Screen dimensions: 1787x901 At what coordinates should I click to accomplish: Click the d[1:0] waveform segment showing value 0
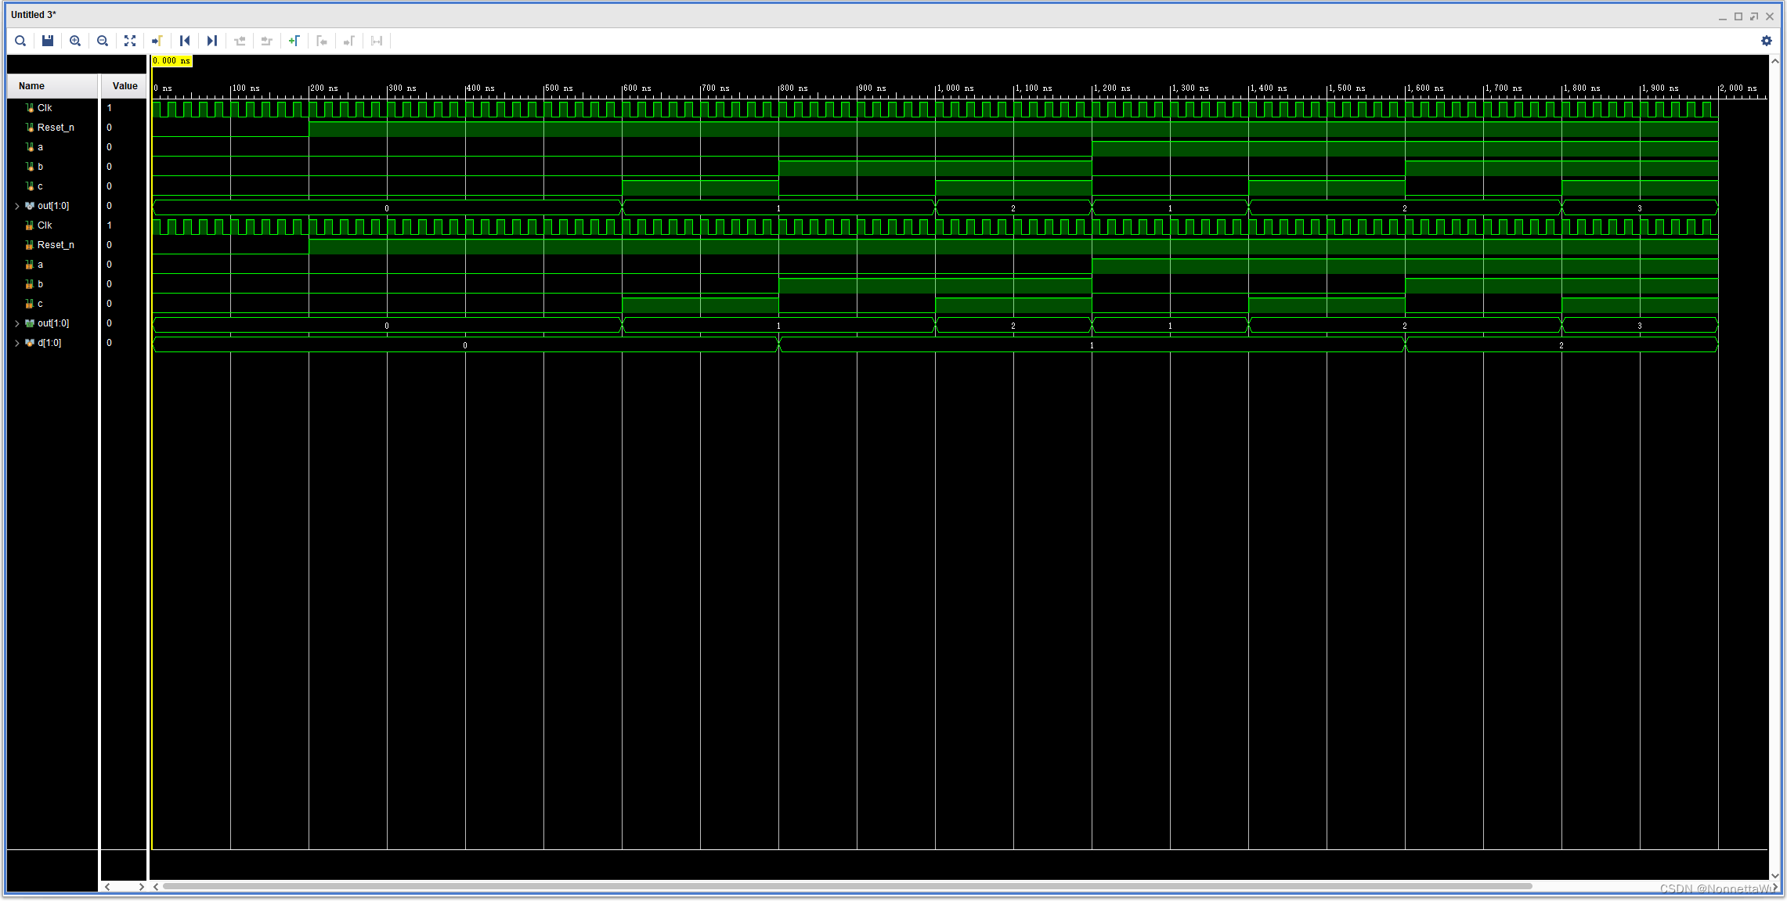point(465,344)
